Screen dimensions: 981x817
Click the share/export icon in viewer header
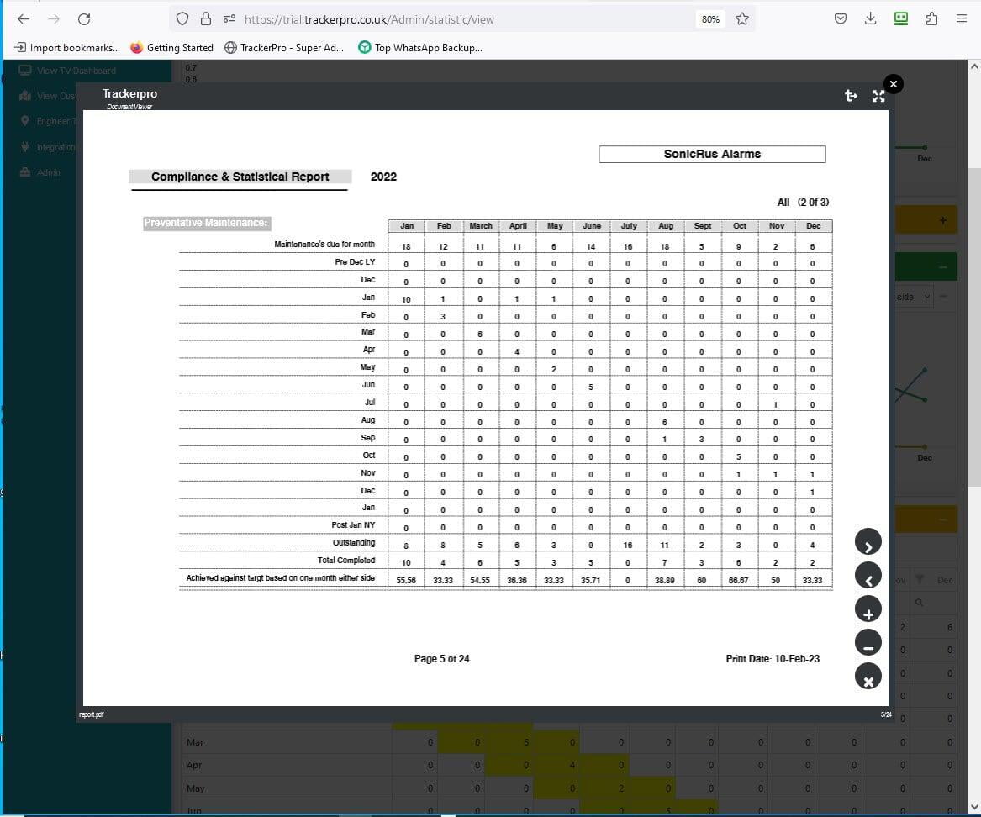tap(851, 96)
